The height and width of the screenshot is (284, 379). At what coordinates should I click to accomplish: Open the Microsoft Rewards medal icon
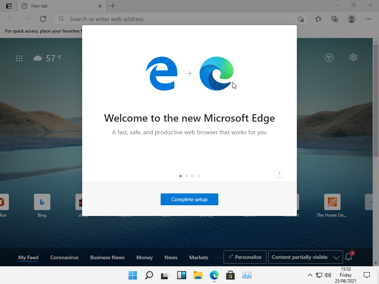(x=329, y=57)
